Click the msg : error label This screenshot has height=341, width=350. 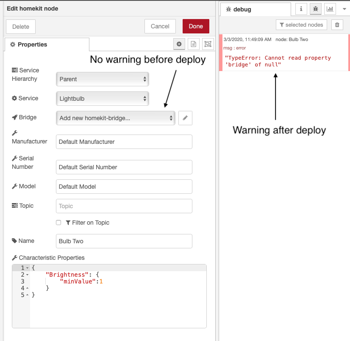tap(234, 48)
